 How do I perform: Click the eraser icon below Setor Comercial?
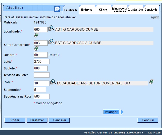click(36, 48)
